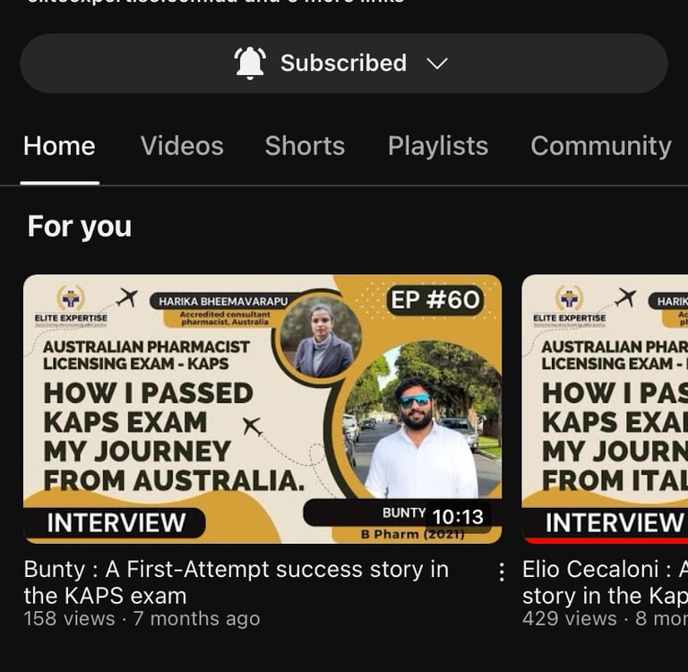Open three-dot menu for Bunty video
Screen dimensions: 688x672
(502, 572)
